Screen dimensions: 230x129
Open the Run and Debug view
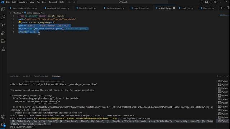pos(3,33)
